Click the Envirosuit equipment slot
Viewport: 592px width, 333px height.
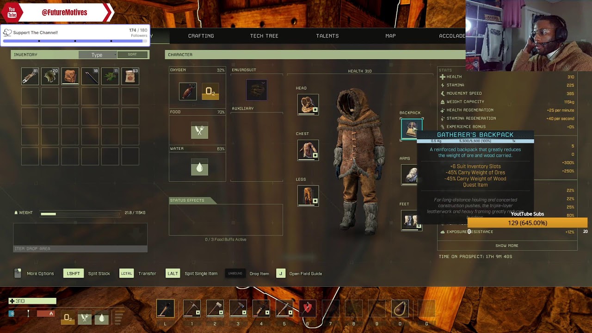click(257, 90)
